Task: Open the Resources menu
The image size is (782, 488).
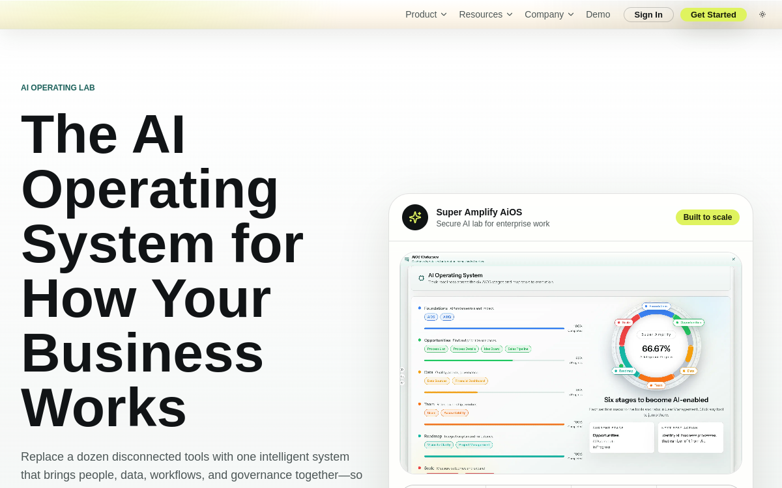Action: (485, 14)
